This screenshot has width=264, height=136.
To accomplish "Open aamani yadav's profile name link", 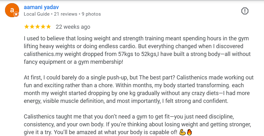I will pyautogui.click(x=41, y=7).
